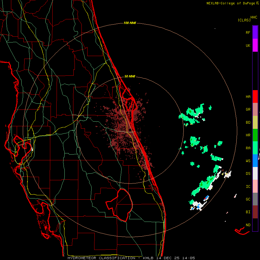
Task: Click the UK legend label
Action: 248,45
